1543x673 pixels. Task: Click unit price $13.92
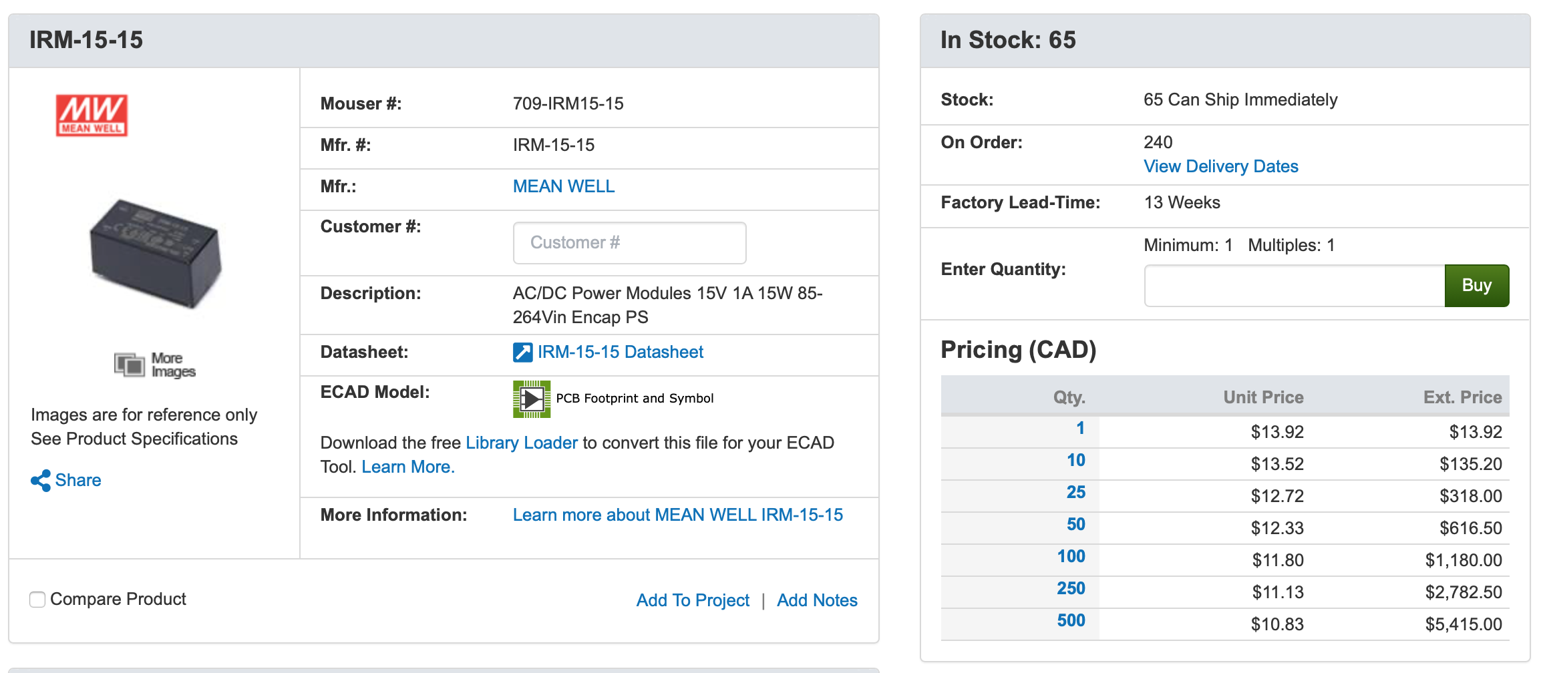pos(1277,432)
